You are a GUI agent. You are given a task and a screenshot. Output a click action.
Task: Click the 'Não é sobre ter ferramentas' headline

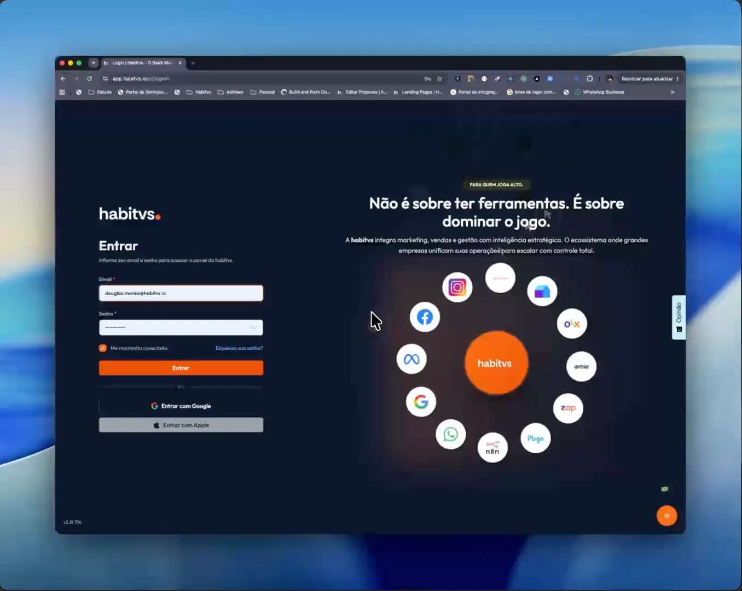[496, 212]
